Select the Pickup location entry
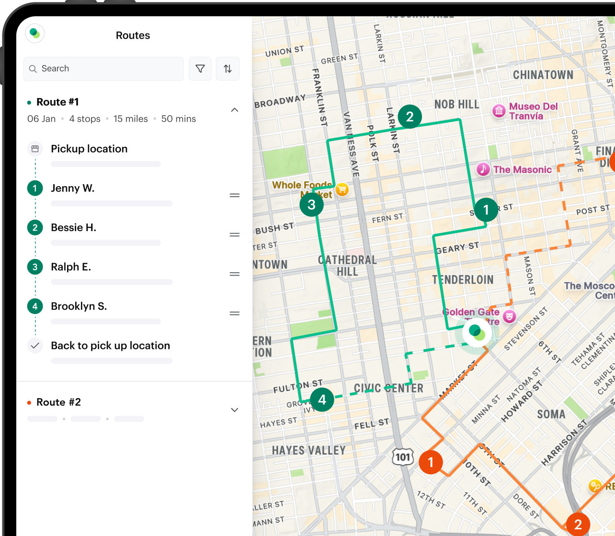The height and width of the screenshot is (536, 615). click(x=89, y=149)
